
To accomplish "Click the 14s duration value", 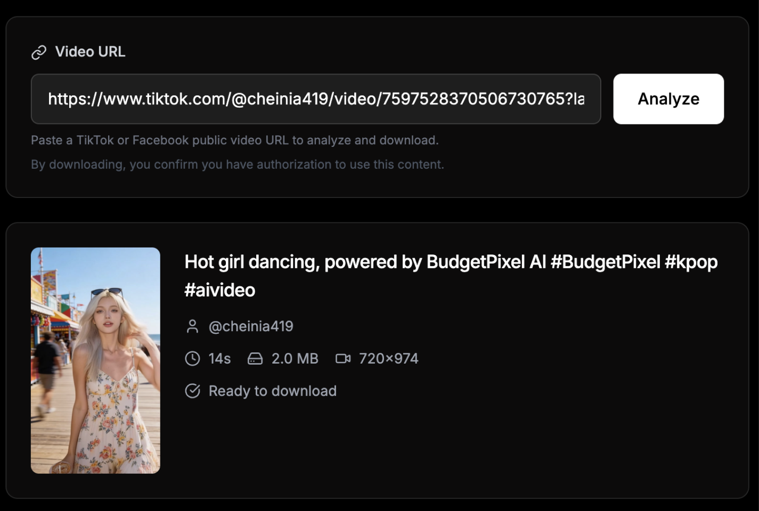I will pos(219,359).
